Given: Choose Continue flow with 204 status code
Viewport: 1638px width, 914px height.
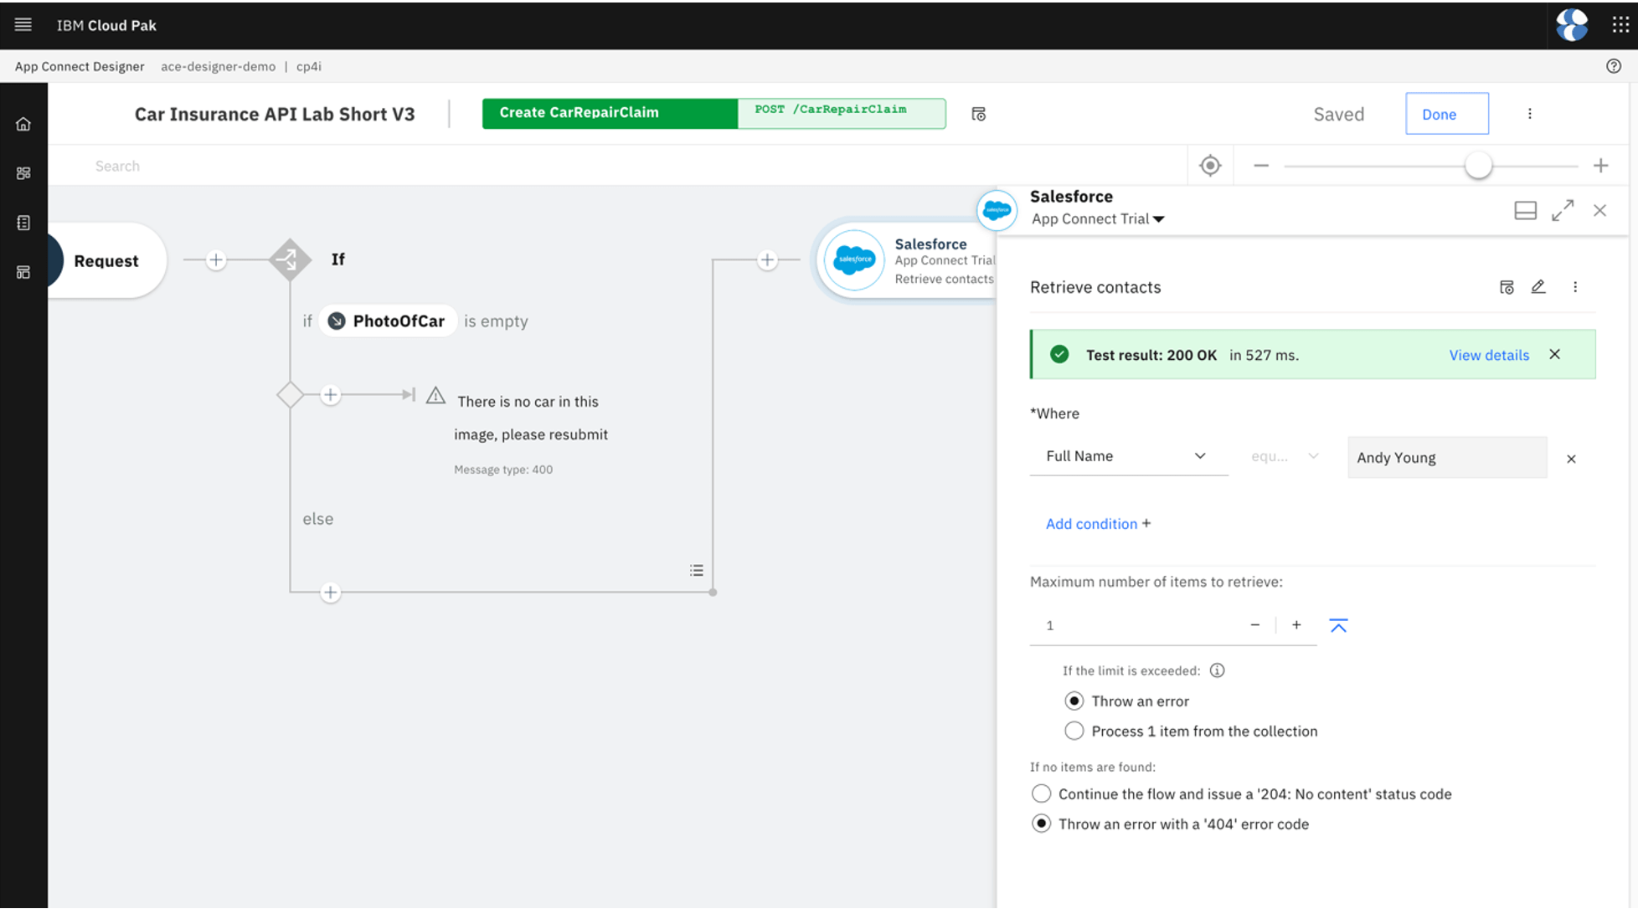Looking at the screenshot, I should tap(1041, 793).
